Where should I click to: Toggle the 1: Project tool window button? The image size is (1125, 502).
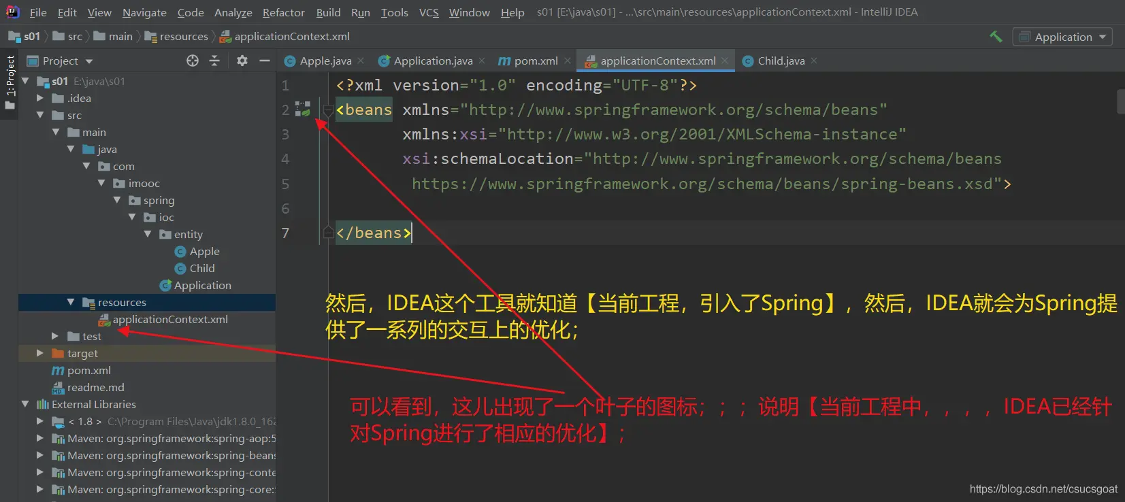(x=10, y=82)
